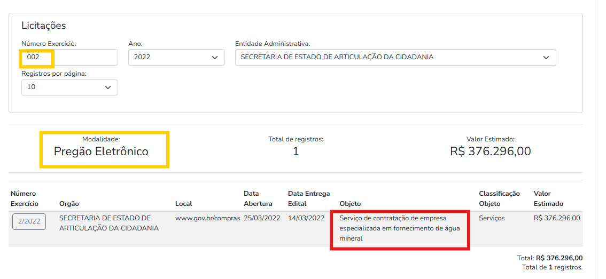Expand the Entidade Administrativa dropdown
Screen dimensions: 606x279
395,57
